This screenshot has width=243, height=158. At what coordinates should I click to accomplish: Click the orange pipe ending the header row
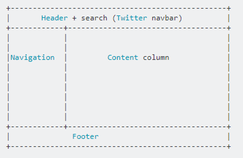pos(229,18)
